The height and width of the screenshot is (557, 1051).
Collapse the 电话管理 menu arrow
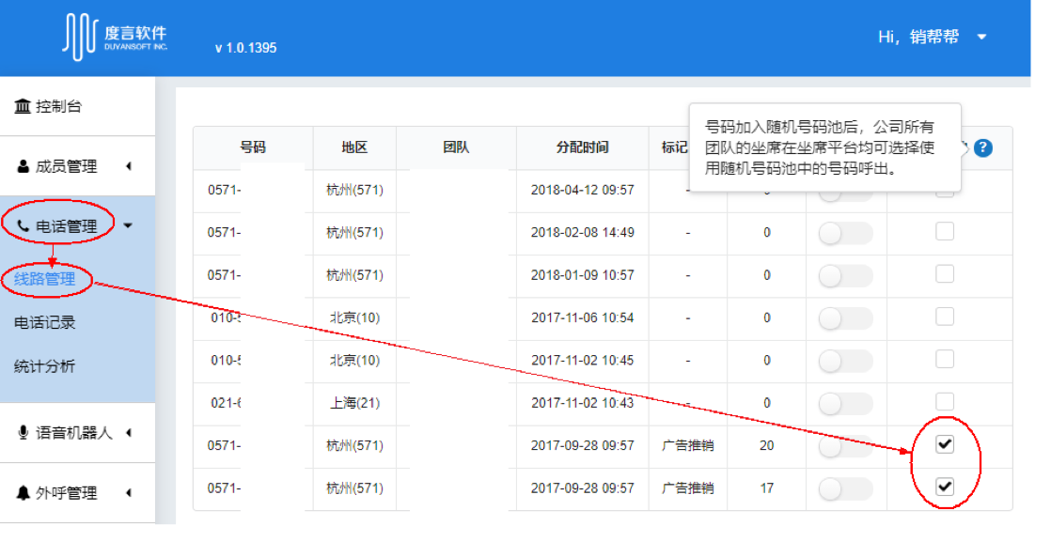[128, 226]
